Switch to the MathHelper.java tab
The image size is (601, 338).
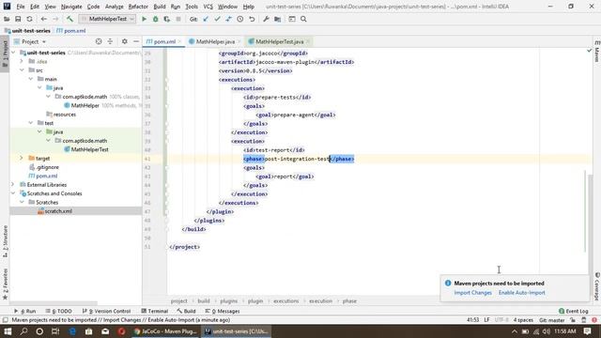[x=215, y=41]
